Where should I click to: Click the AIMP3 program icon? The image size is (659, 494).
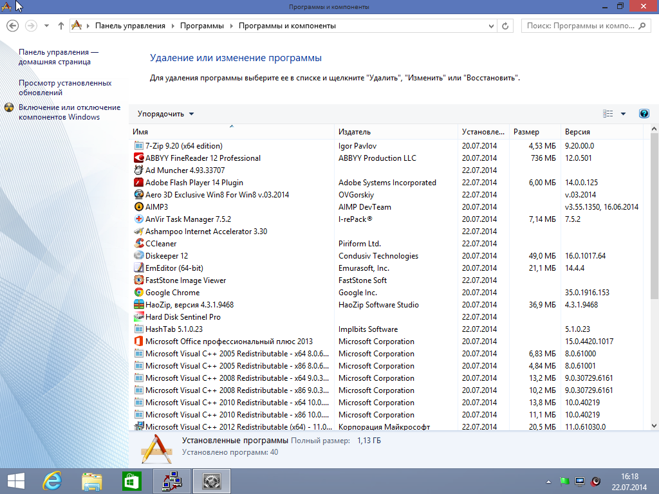click(139, 206)
